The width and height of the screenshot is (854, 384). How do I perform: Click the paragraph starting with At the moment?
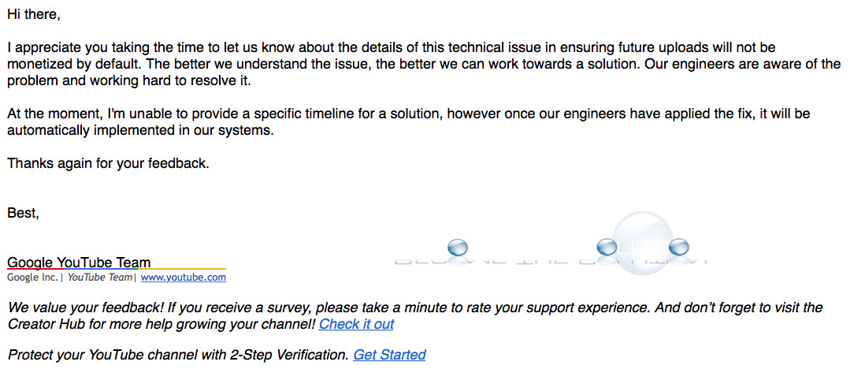click(x=408, y=123)
